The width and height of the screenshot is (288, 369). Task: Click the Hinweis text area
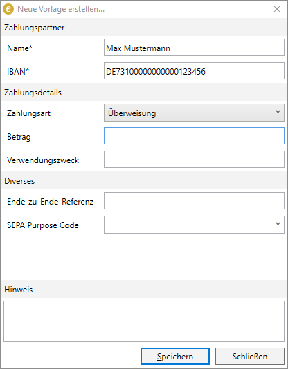(144, 321)
